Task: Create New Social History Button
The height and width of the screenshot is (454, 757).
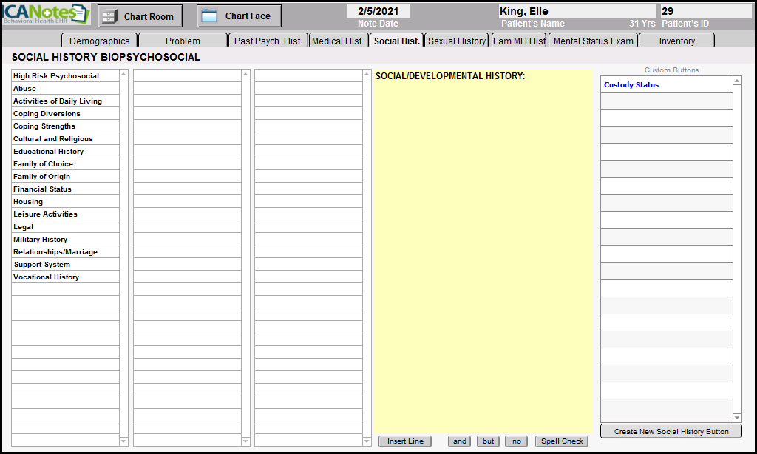Action: pyautogui.click(x=671, y=432)
